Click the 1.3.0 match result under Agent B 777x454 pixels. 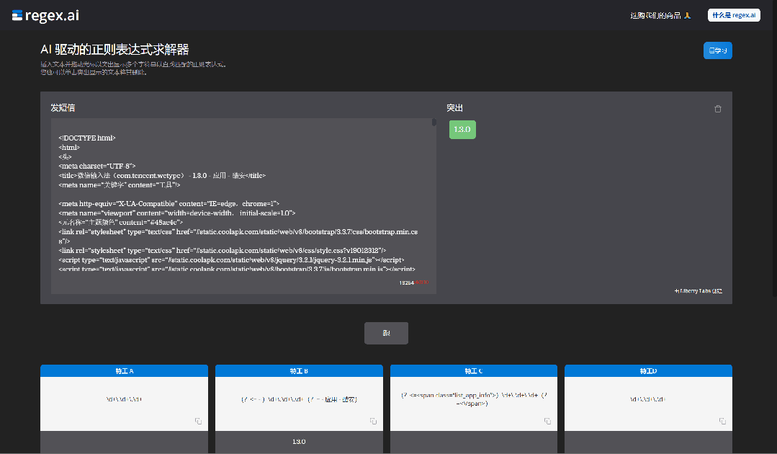(299, 442)
